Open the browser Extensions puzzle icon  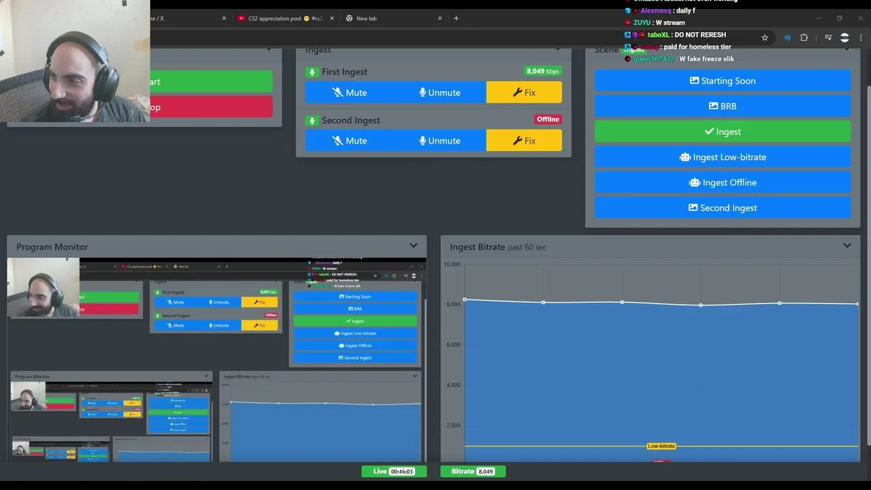click(x=804, y=37)
